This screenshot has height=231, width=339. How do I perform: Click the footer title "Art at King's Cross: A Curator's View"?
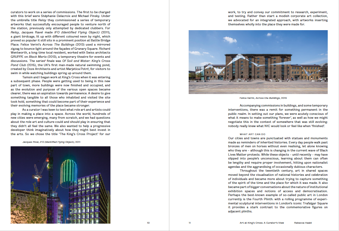tap(262, 223)
